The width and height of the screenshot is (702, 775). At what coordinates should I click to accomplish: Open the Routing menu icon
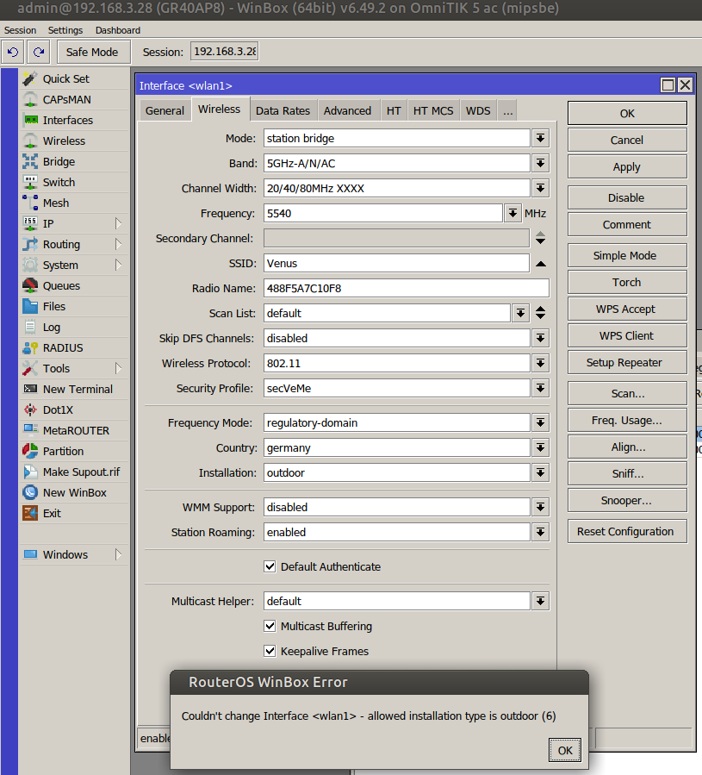click(x=30, y=244)
